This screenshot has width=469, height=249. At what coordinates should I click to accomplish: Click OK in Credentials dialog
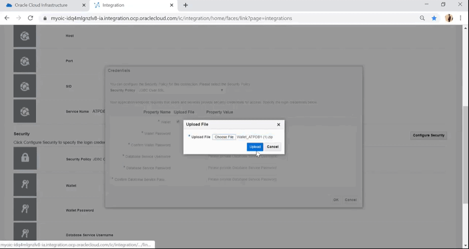pos(336,200)
